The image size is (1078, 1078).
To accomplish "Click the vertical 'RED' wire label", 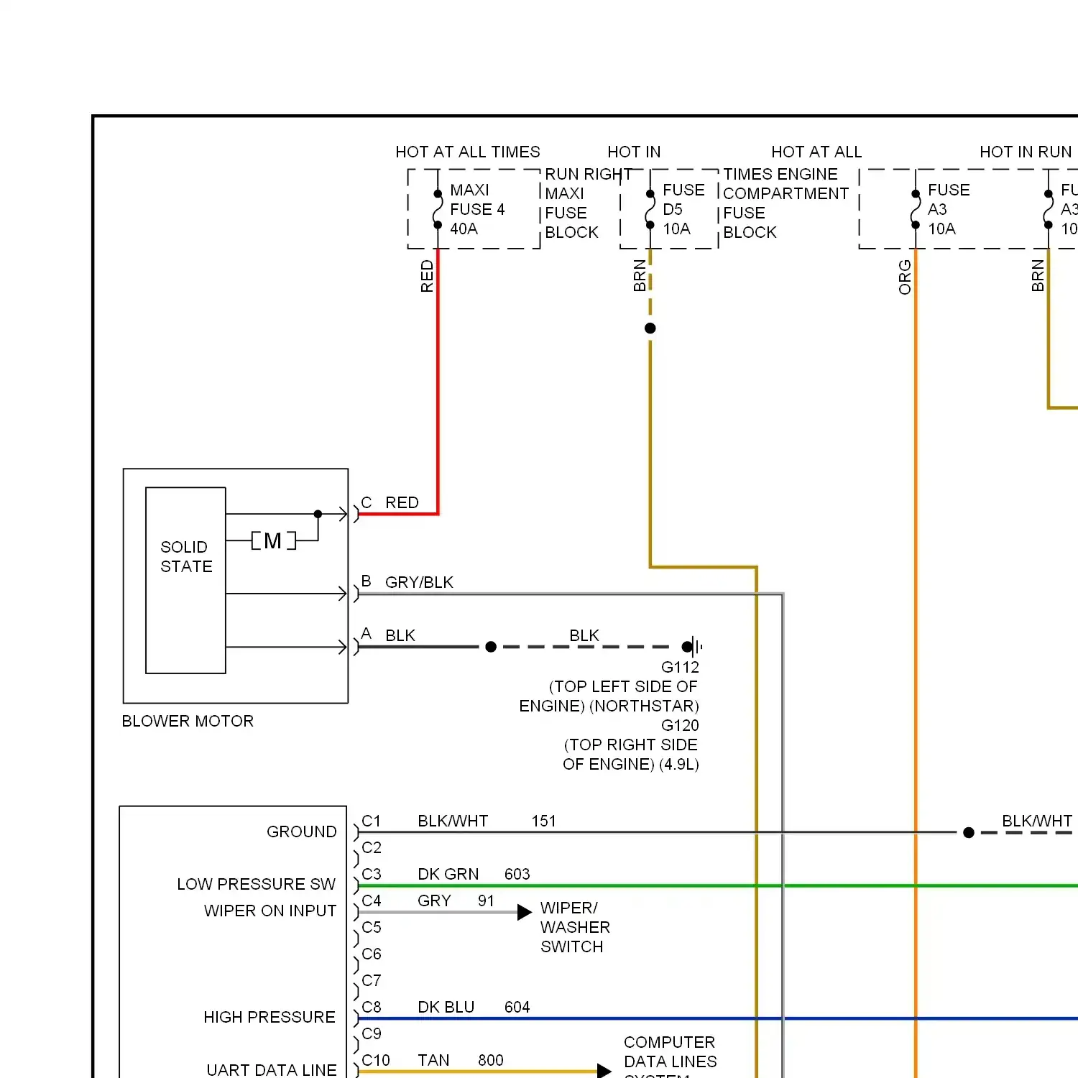I will tap(427, 276).
